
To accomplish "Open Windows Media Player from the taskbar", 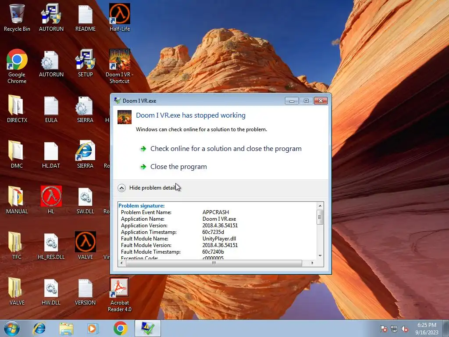I will pos(93,328).
